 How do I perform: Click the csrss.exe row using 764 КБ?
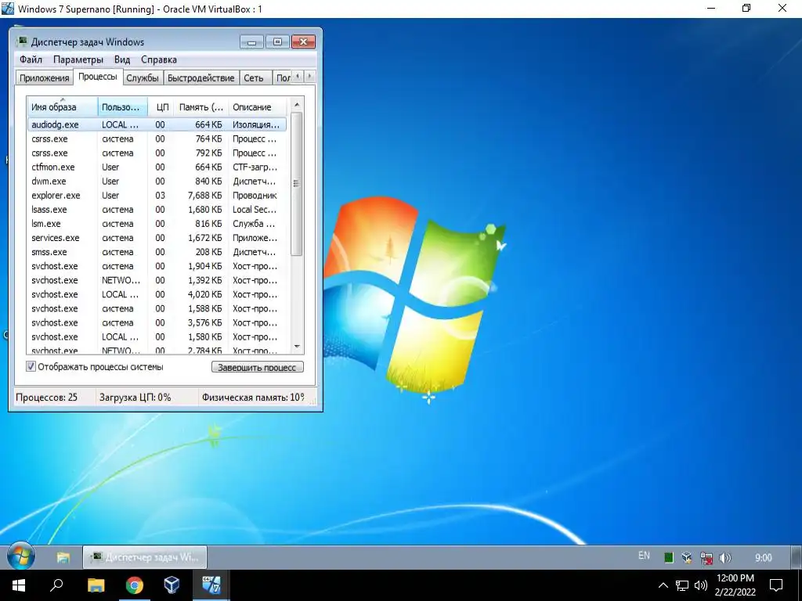tap(157, 139)
